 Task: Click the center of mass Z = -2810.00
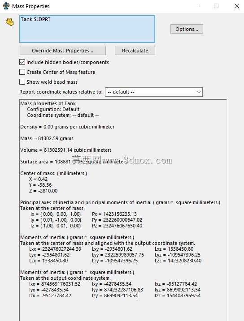43,191
